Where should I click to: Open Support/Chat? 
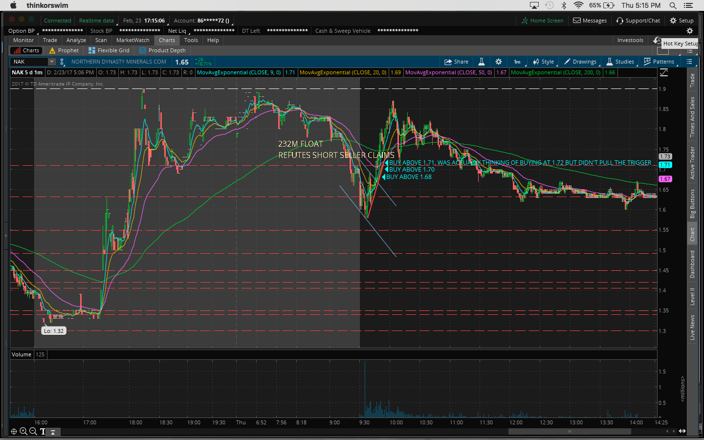click(638, 21)
